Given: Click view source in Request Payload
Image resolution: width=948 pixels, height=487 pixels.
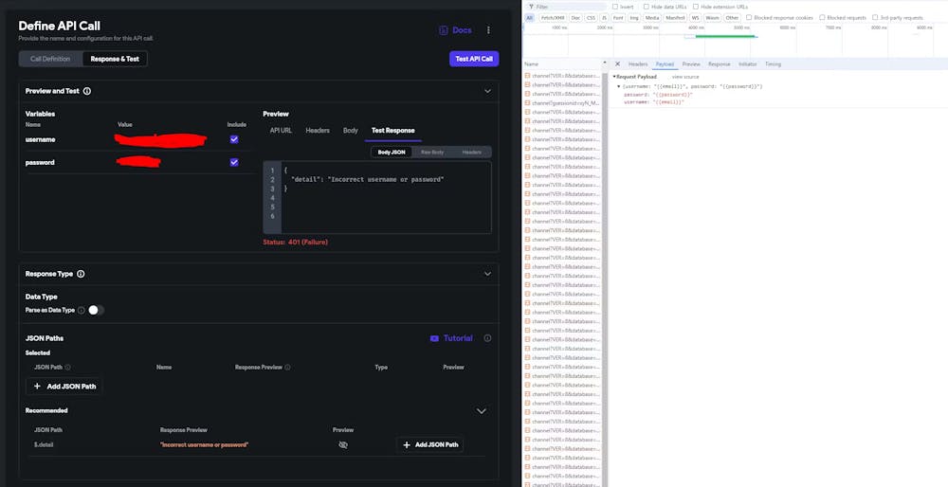Looking at the screenshot, I should (685, 77).
